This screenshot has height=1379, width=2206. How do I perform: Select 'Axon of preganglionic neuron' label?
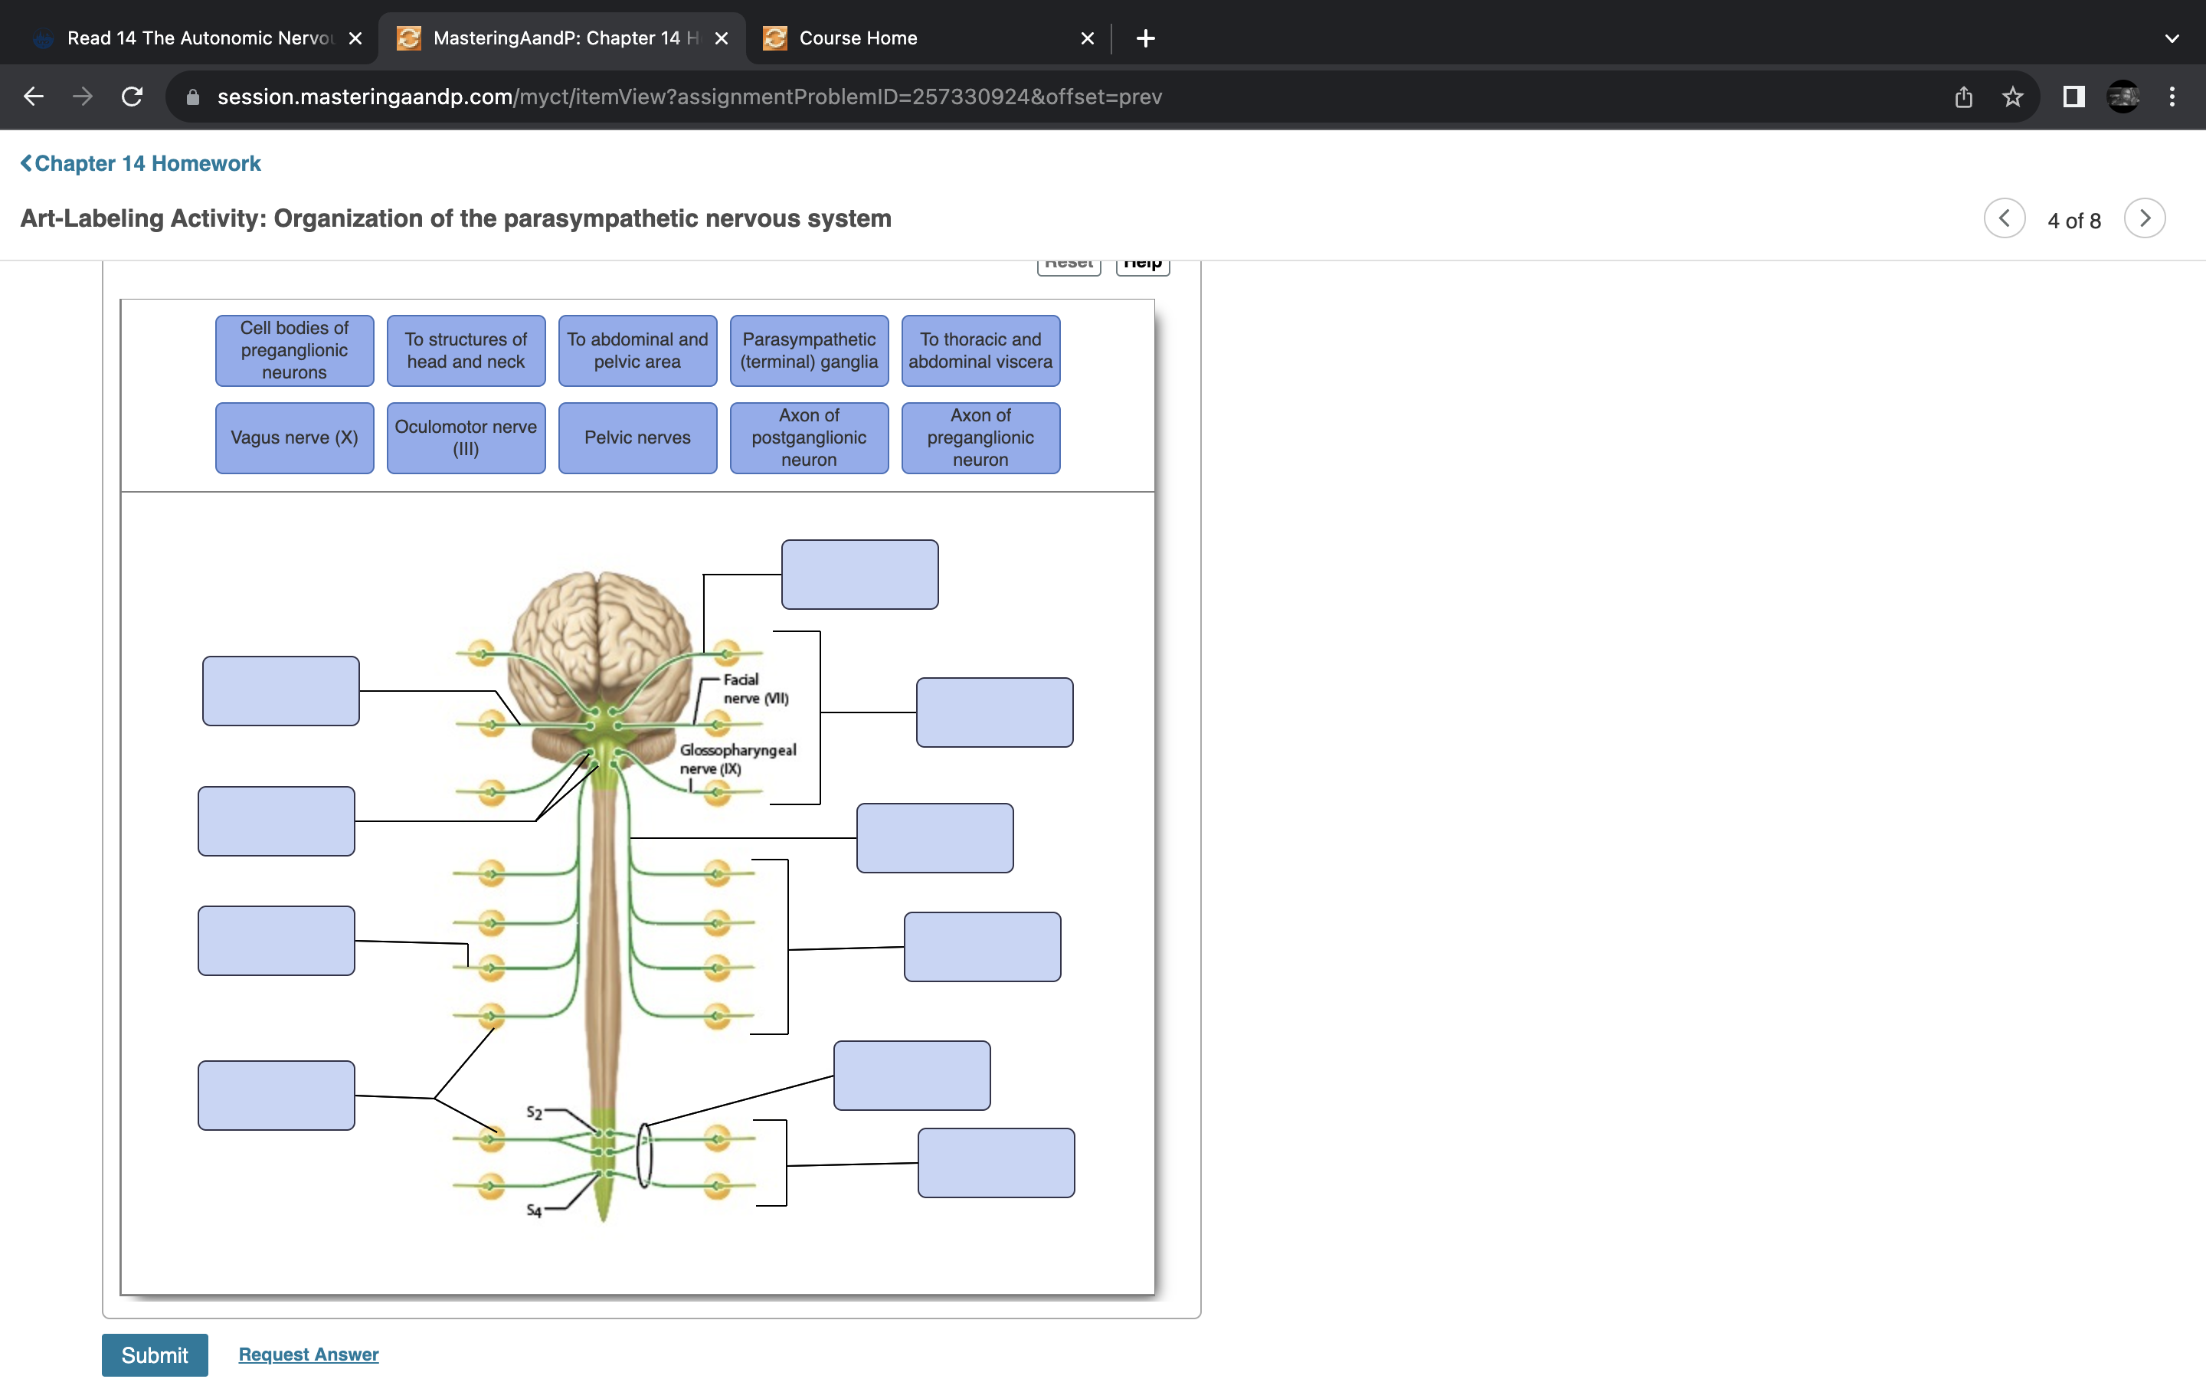980,437
